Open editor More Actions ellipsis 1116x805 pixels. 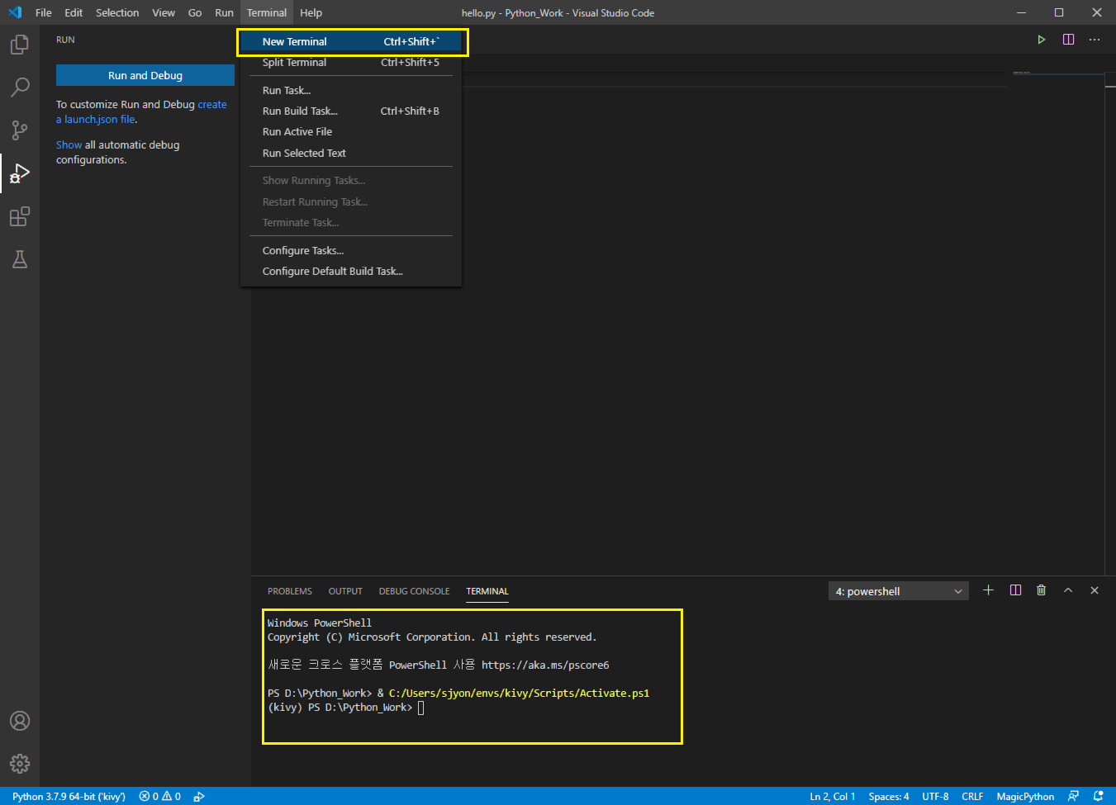coord(1095,40)
